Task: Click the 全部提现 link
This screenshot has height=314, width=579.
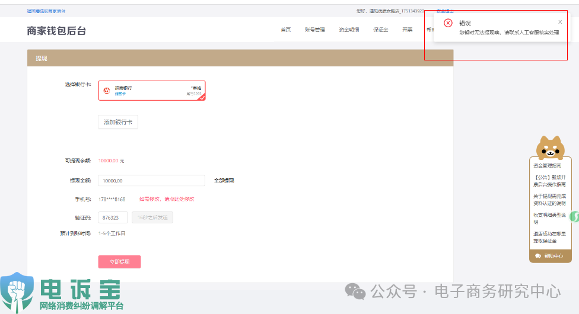Action: [224, 181]
